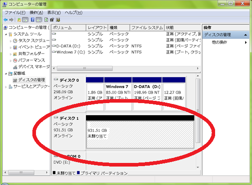Select the 931.51 GB 未割り当て unallocated space
The height and width of the screenshot is (185, 252).
click(140, 132)
